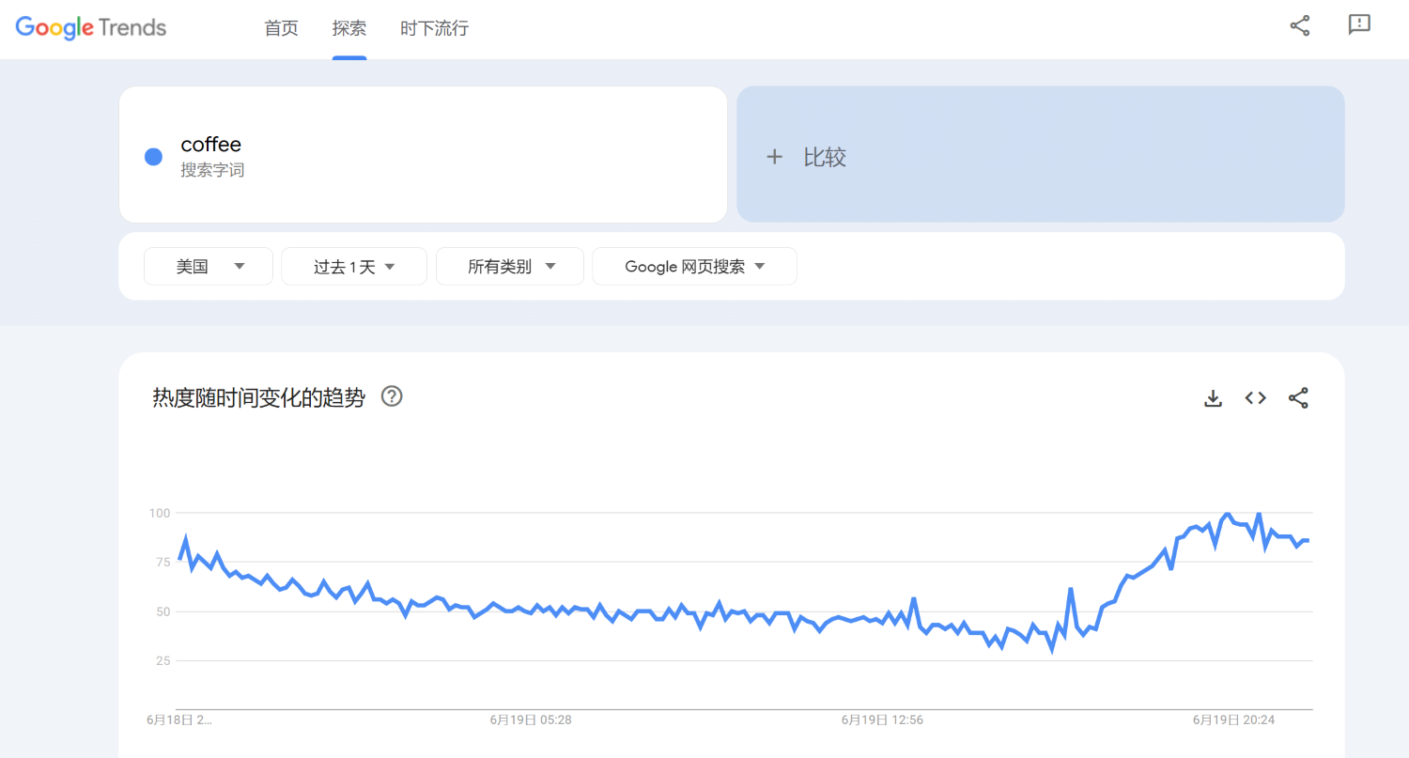Go to the 时下流行 tab
This screenshot has height=758, width=1409.
[x=434, y=28]
